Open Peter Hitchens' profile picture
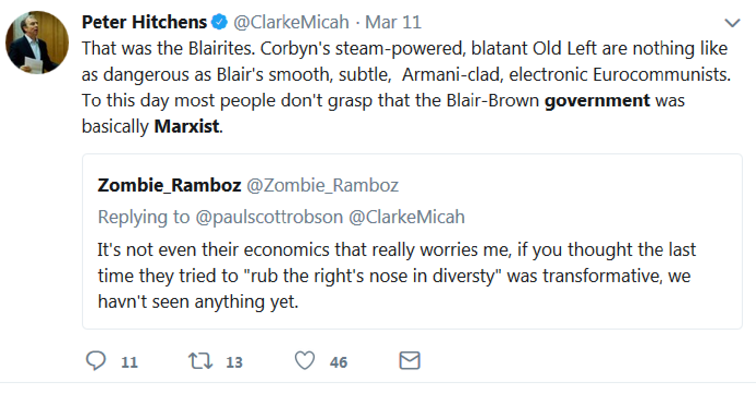756x394 pixels. coord(37,42)
